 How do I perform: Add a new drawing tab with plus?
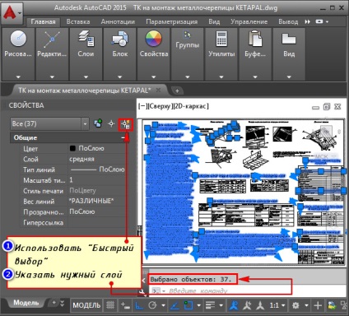coord(177,91)
